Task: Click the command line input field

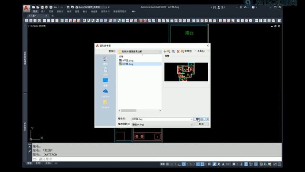Action: click(x=157, y=159)
